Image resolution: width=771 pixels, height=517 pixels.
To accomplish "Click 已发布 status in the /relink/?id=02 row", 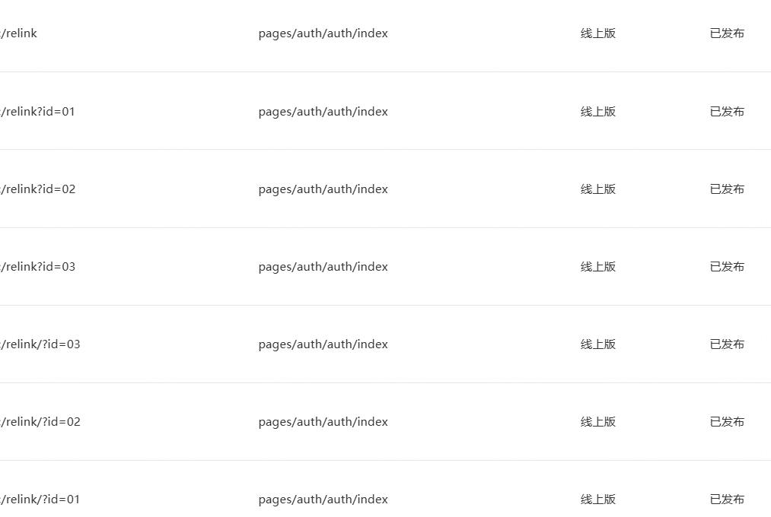I will pos(728,422).
